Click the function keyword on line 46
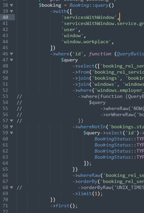 pos(100,54)
